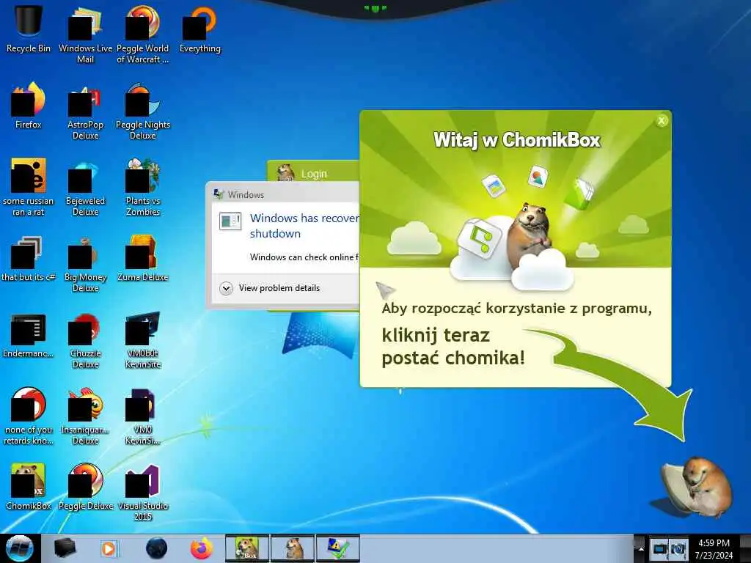Image resolution: width=751 pixels, height=563 pixels.
Task: Open media player from the taskbar
Action: tap(109, 548)
